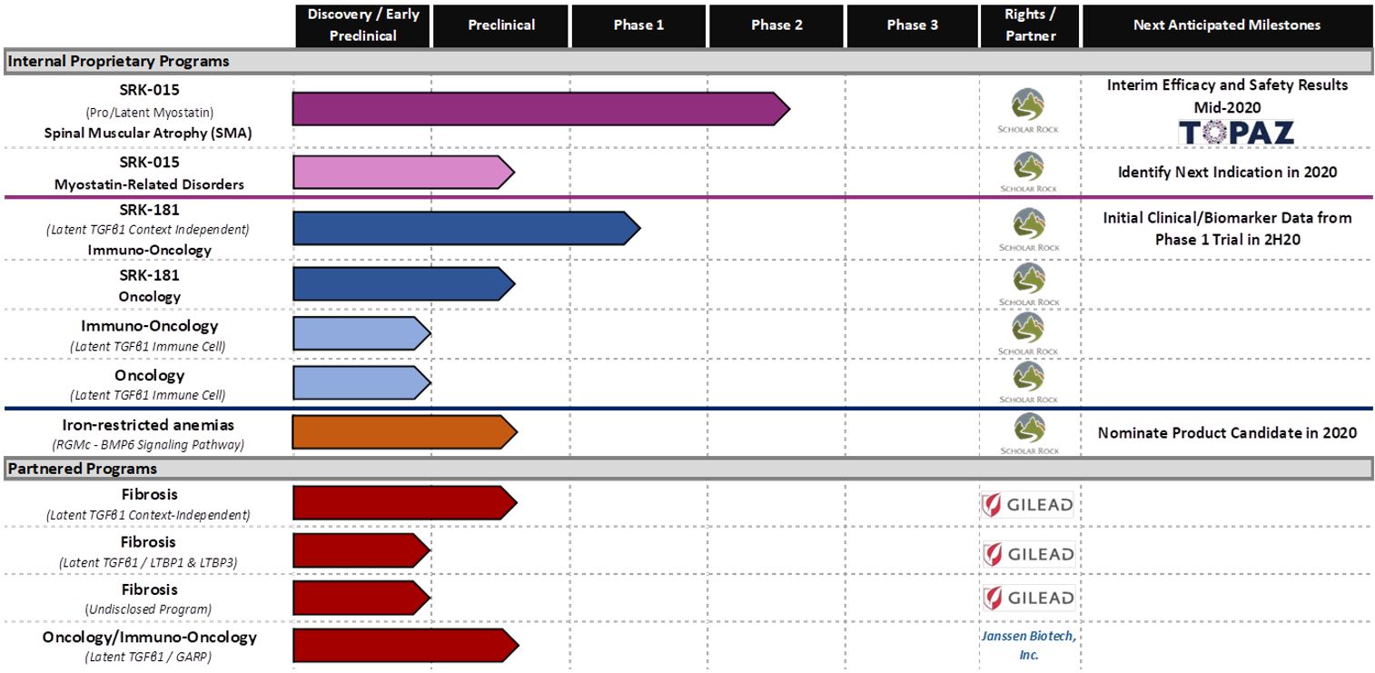Screen dimensions: 1375x673
Task: Click Gilead logo for Fibrosis Context-Independent program
Action: [x=1028, y=505]
